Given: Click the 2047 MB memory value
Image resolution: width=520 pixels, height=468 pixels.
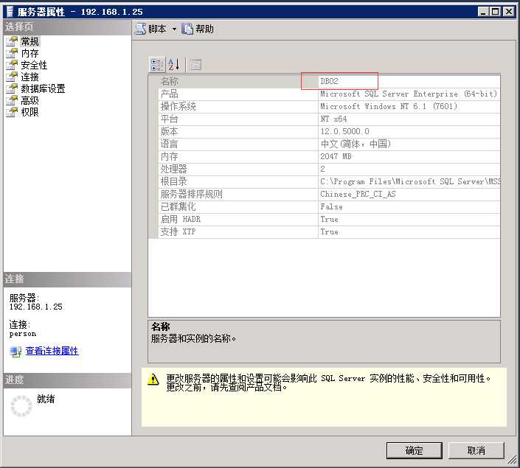Looking at the screenshot, I should (x=336, y=157).
